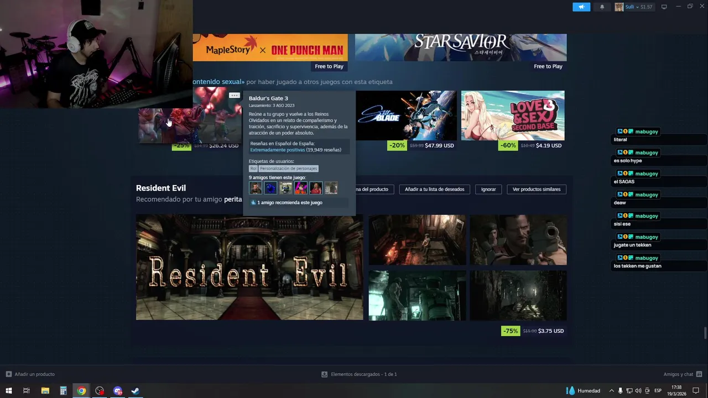
Task: Open the Resident Evil screenshot with aiming gun
Action: pyautogui.click(x=518, y=240)
